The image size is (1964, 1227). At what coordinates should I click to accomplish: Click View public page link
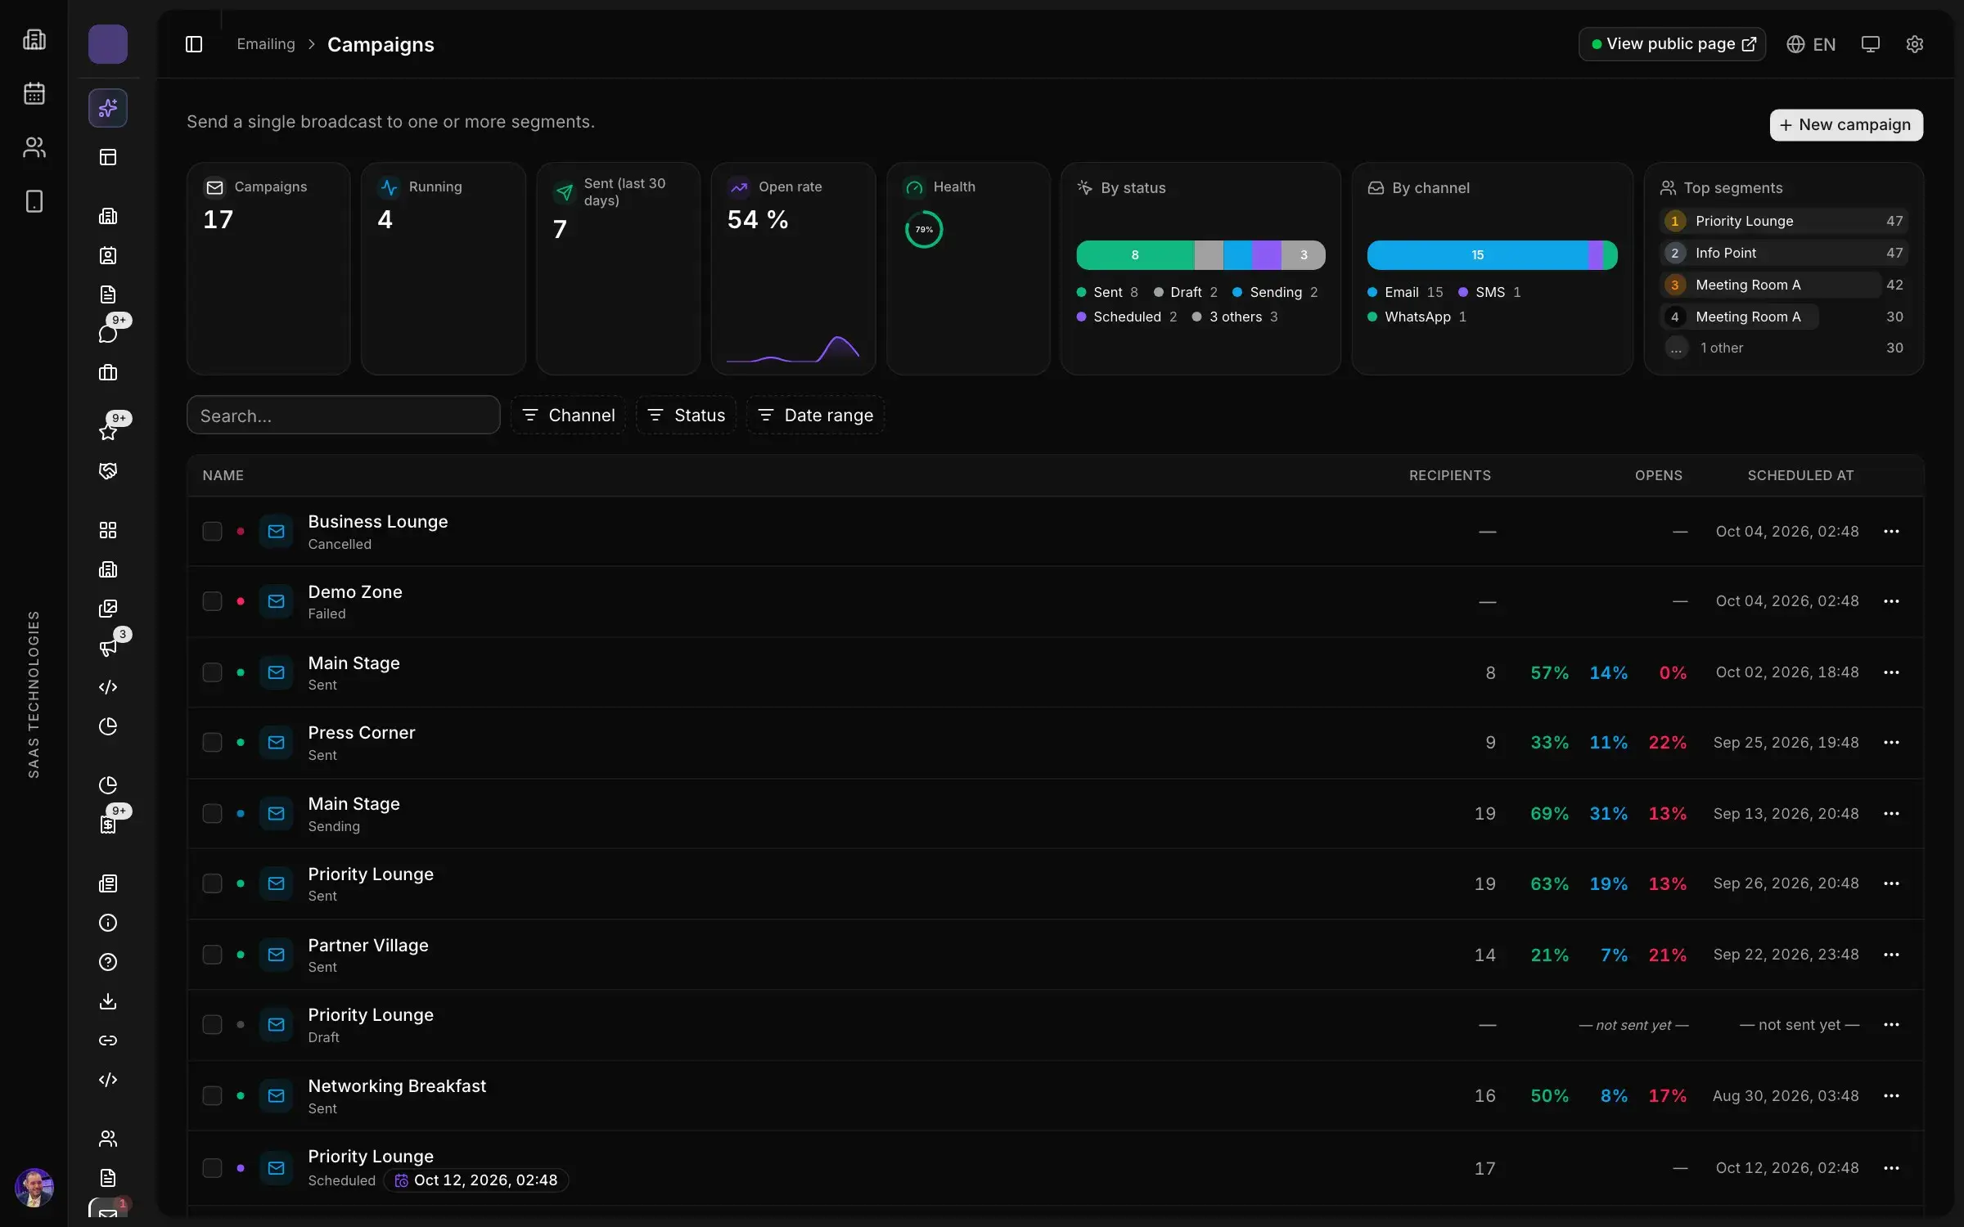click(x=1672, y=44)
